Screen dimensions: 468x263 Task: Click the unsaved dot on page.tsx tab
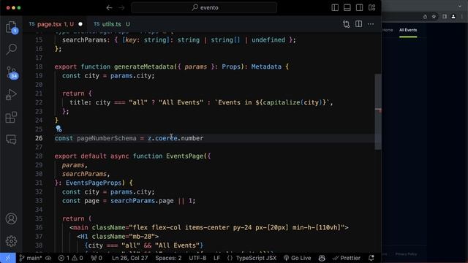tap(80, 24)
